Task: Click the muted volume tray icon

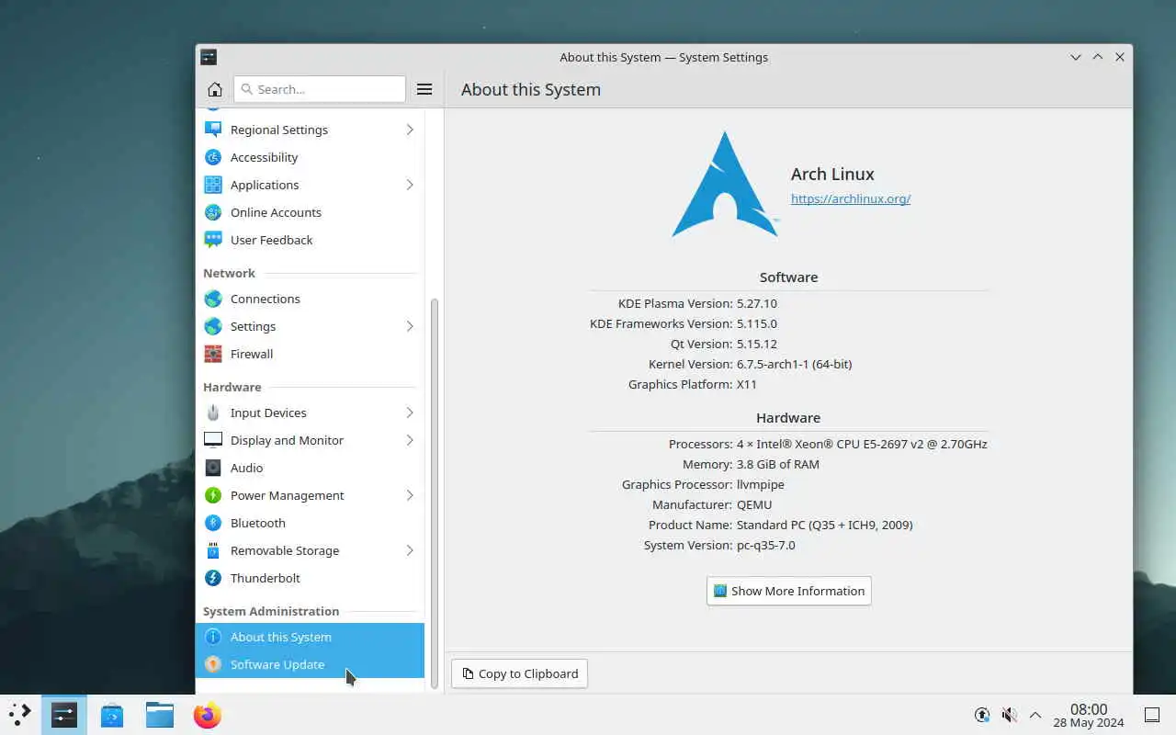Action: 1009,715
